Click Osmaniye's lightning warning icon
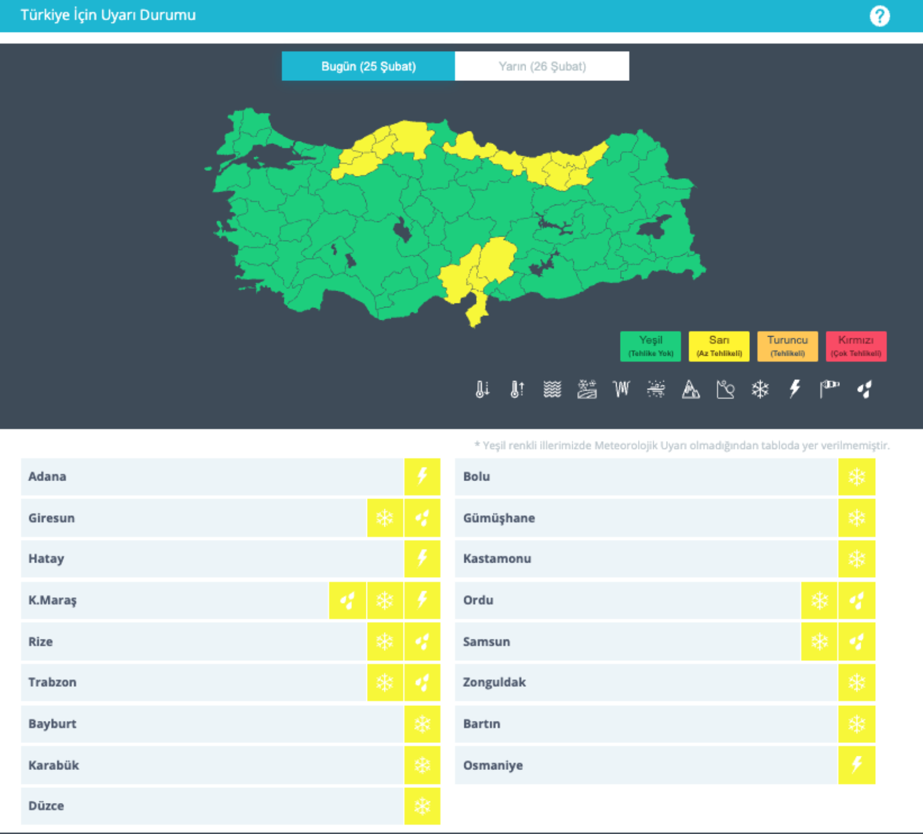Screen dimensions: 923x834 856,765
